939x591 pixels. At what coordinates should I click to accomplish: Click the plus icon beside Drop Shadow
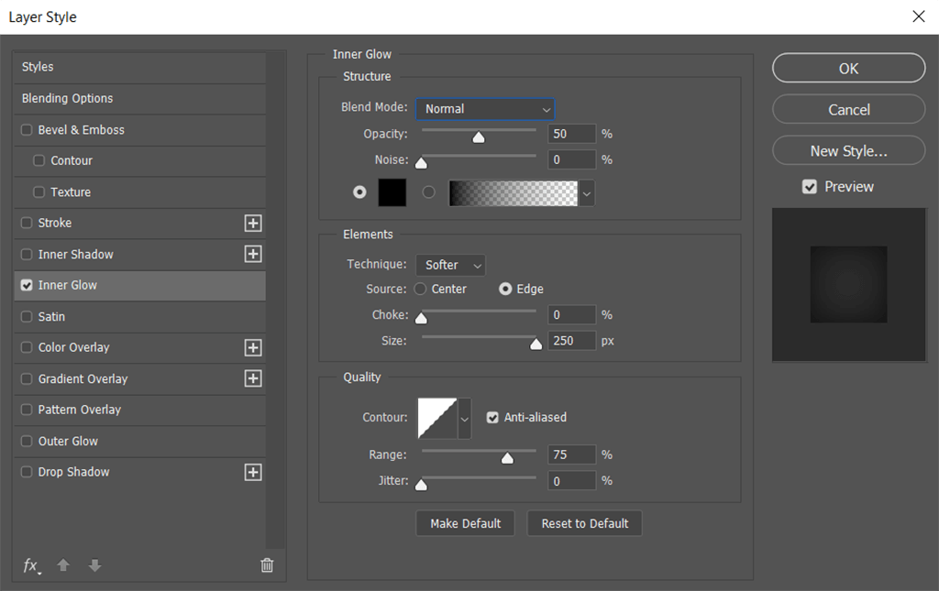(253, 472)
